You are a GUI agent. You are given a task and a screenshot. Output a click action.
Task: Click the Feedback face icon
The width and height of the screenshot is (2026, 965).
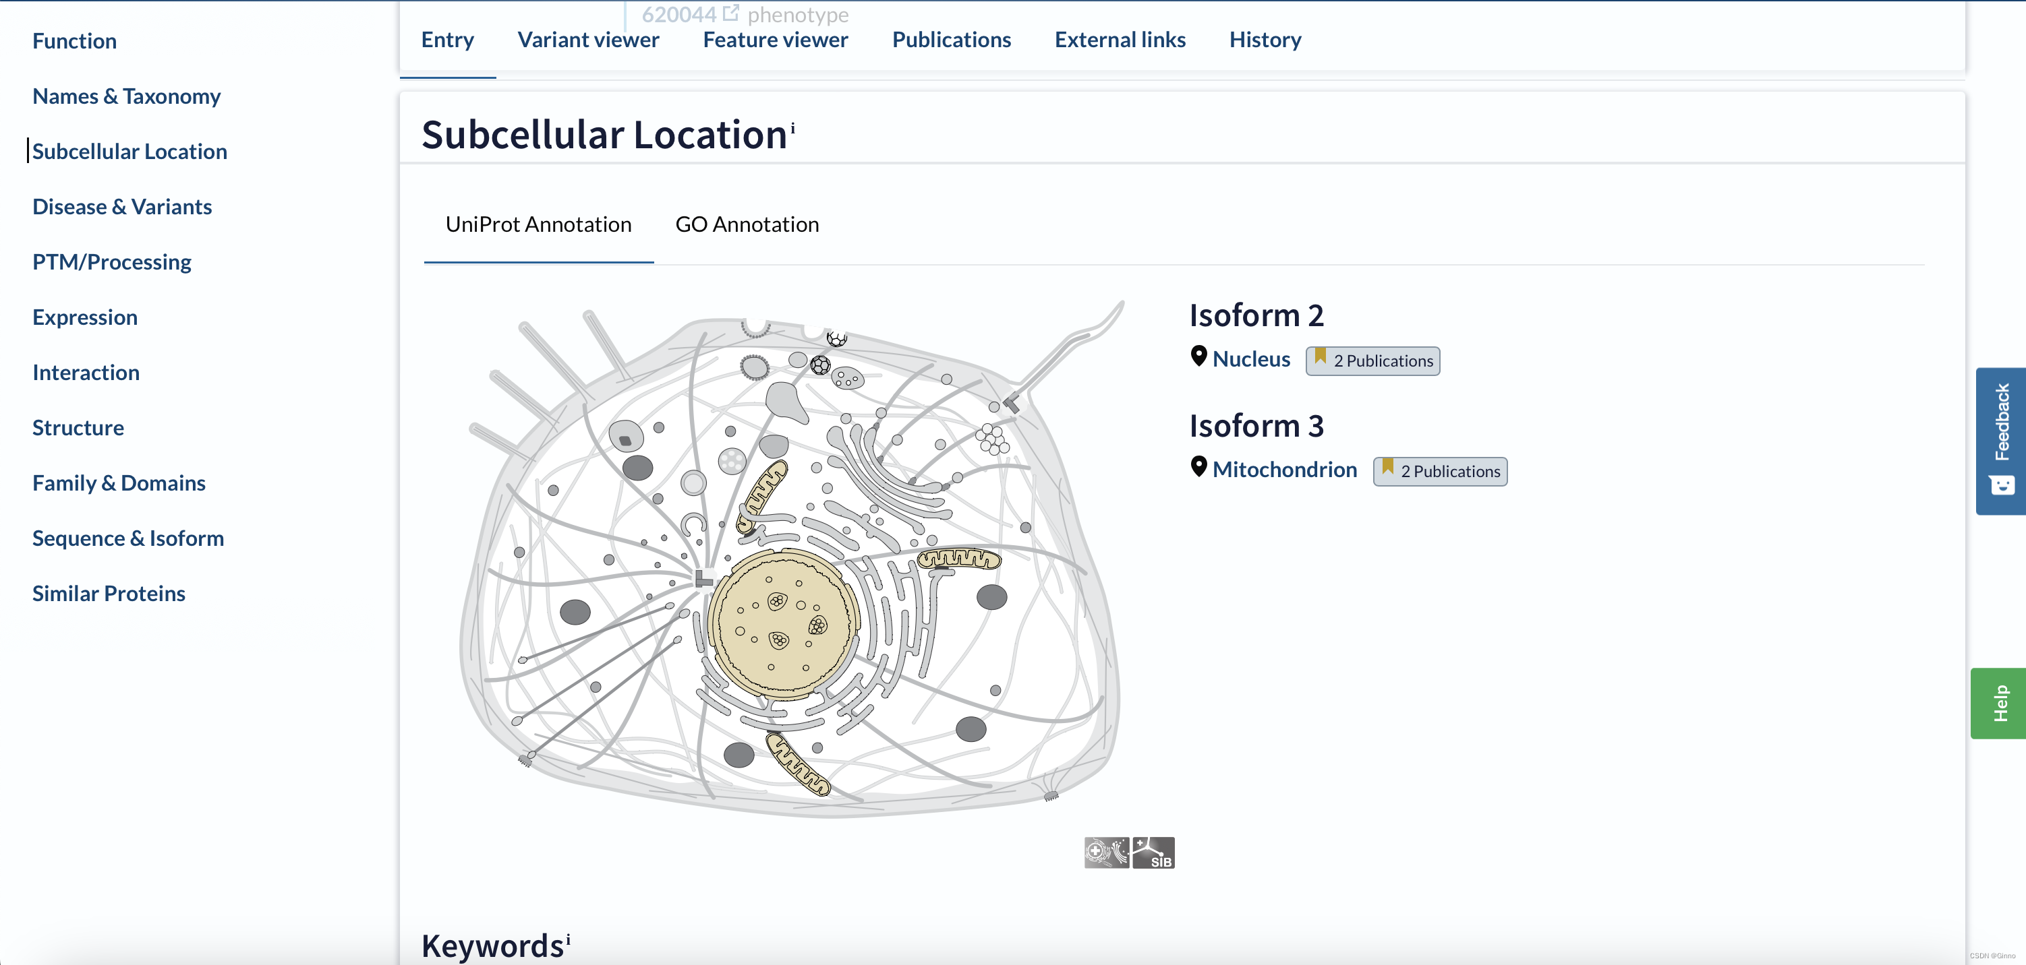[x=2002, y=485]
